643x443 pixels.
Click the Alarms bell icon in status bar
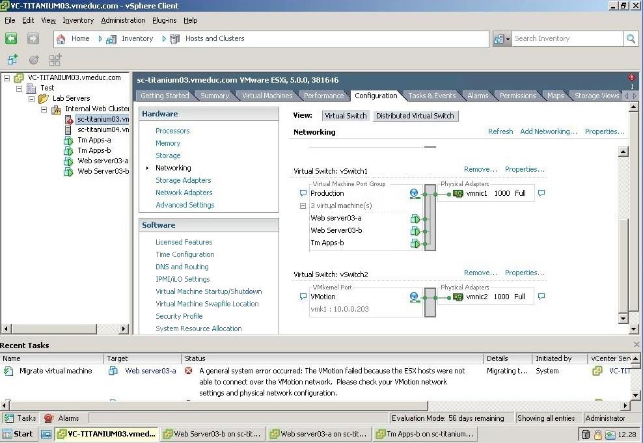(x=49, y=418)
